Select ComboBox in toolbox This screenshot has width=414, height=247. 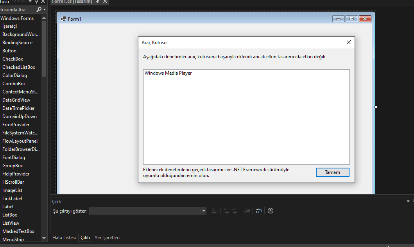pyautogui.click(x=14, y=83)
